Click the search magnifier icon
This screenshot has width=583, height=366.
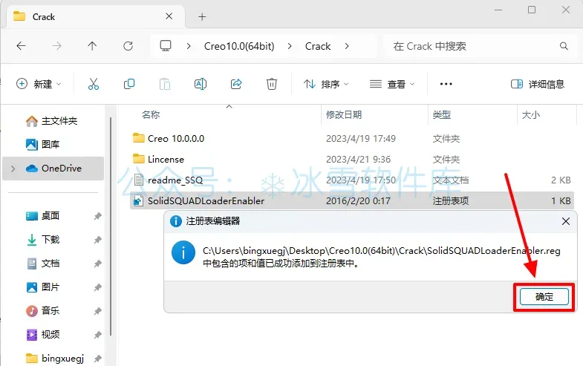click(x=564, y=46)
